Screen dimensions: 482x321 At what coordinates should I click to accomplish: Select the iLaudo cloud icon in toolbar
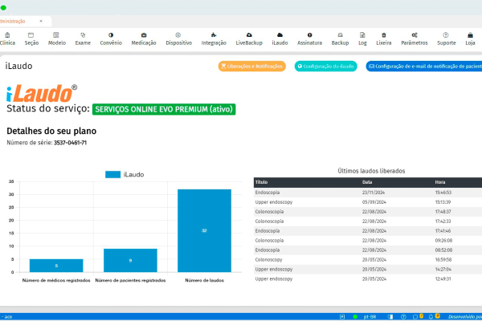(x=280, y=35)
